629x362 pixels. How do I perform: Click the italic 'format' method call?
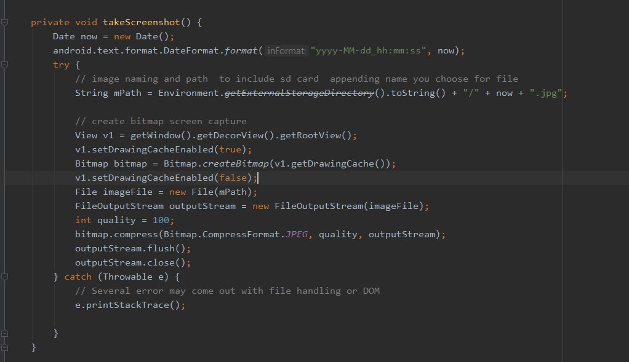241,51
